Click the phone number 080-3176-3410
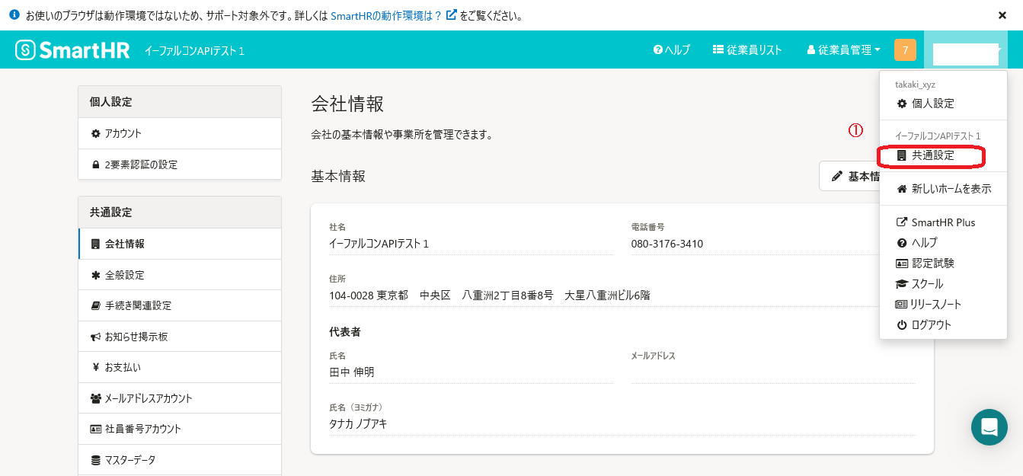Screen dimensions: 1023x476 tap(667, 244)
